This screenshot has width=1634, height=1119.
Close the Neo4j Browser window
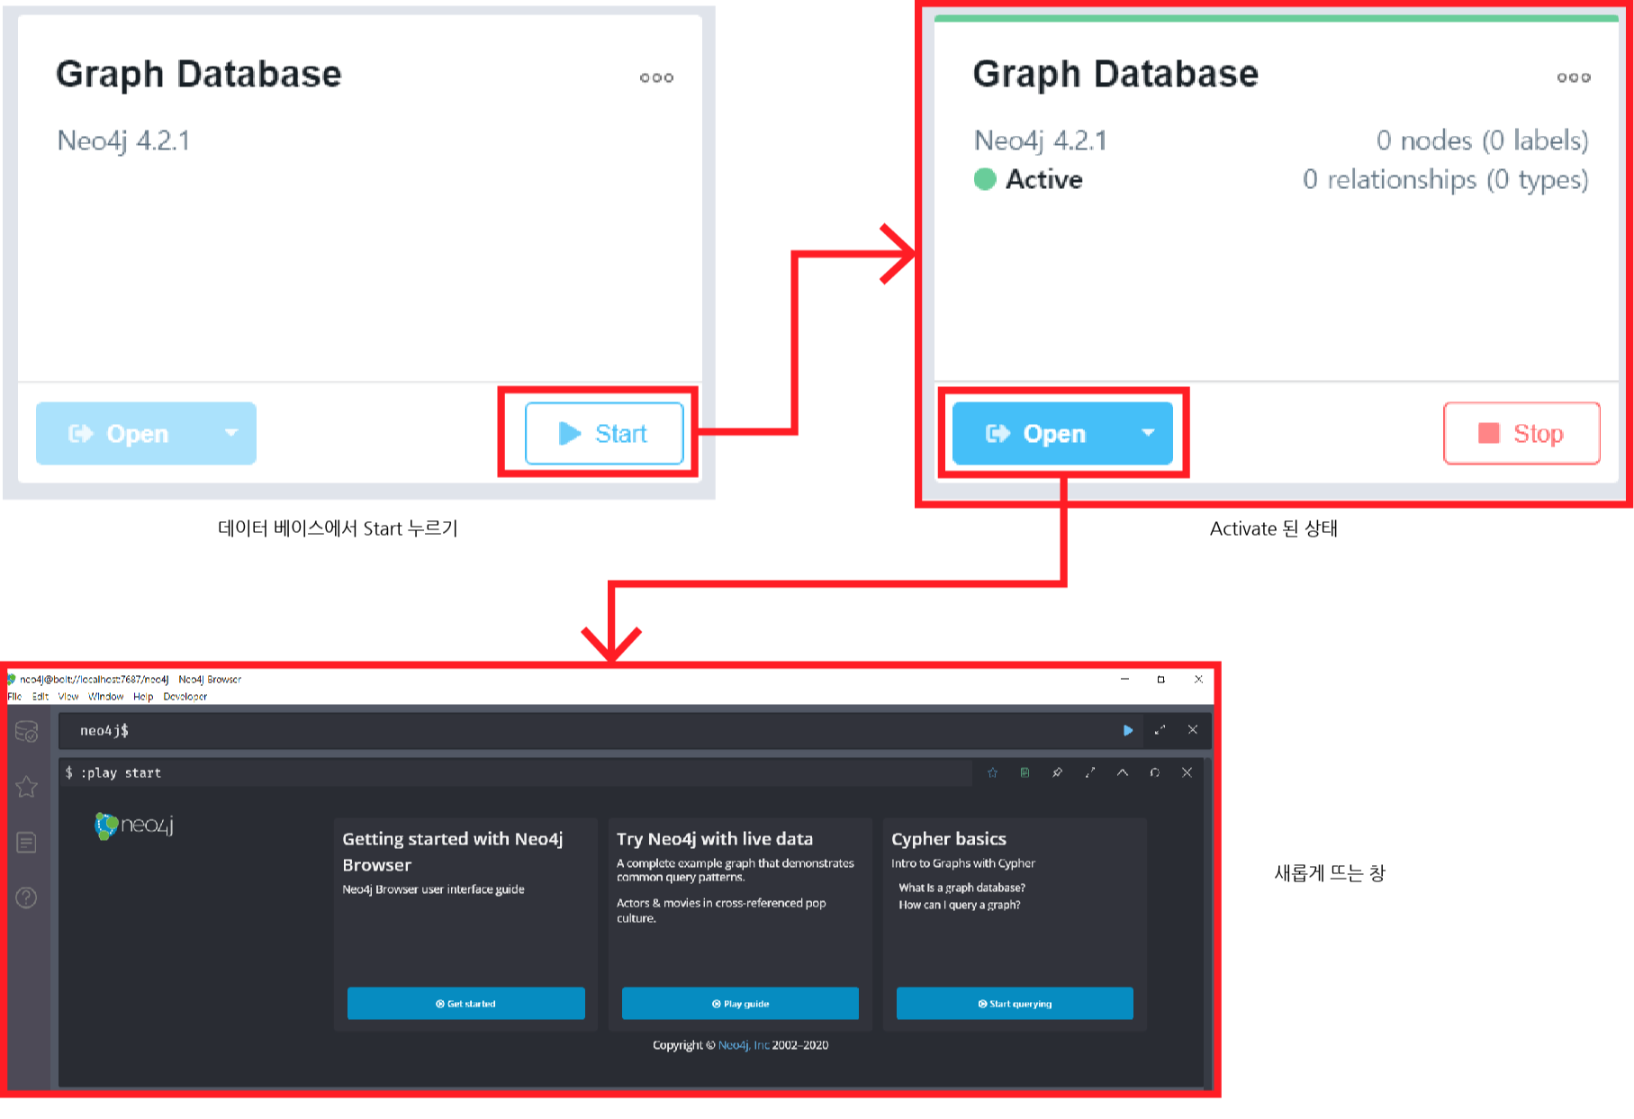pos(1198,679)
